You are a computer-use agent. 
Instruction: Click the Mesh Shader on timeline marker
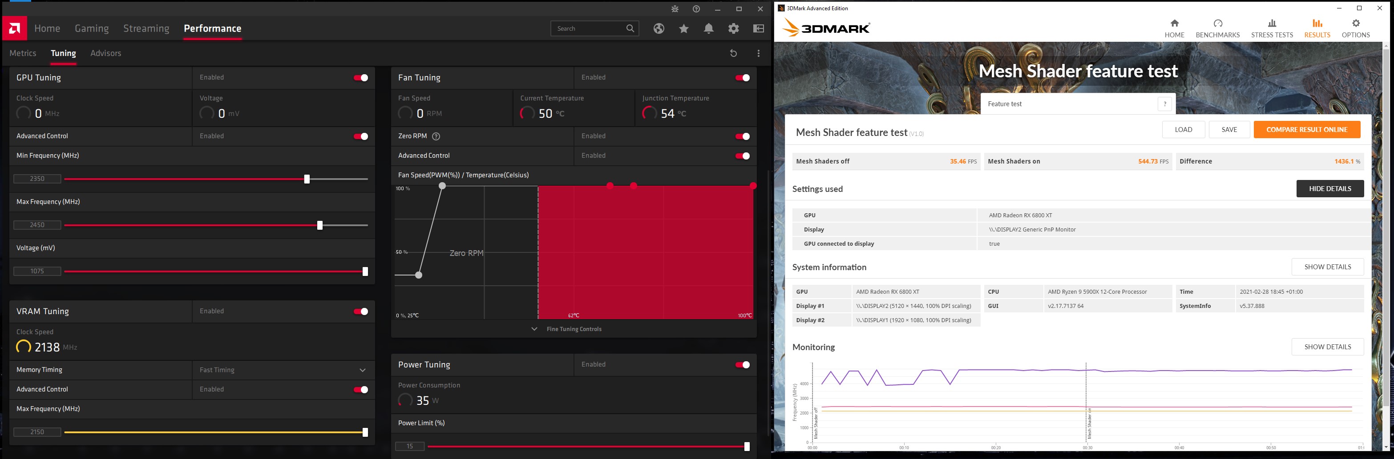point(1089,423)
